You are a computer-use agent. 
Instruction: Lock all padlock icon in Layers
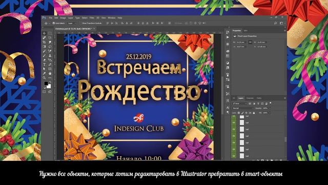(x=254, y=113)
